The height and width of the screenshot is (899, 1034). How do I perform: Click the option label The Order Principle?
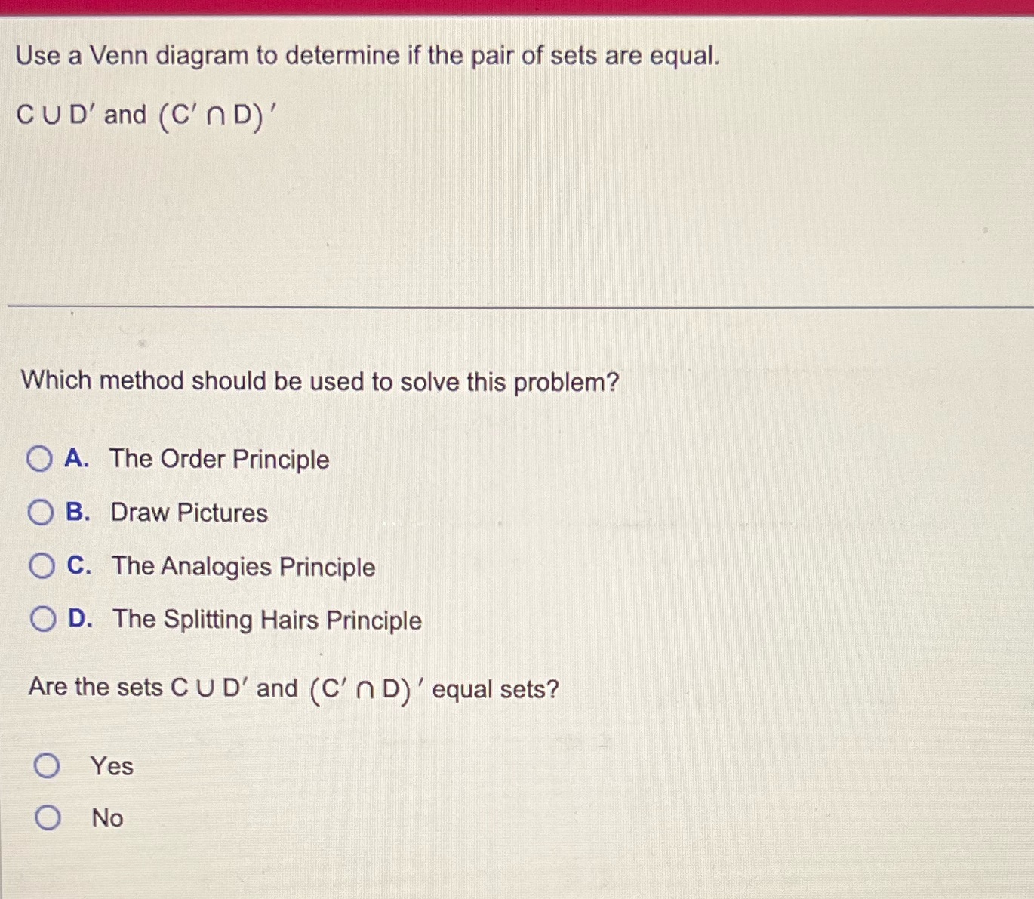pyautogui.click(x=218, y=459)
